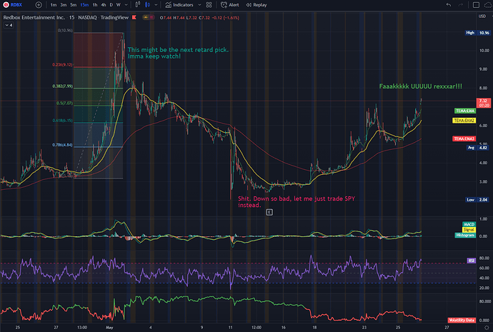Screen dimensions: 493x332
Task: Click the Low 2.04 price label
Action: point(477,200)
